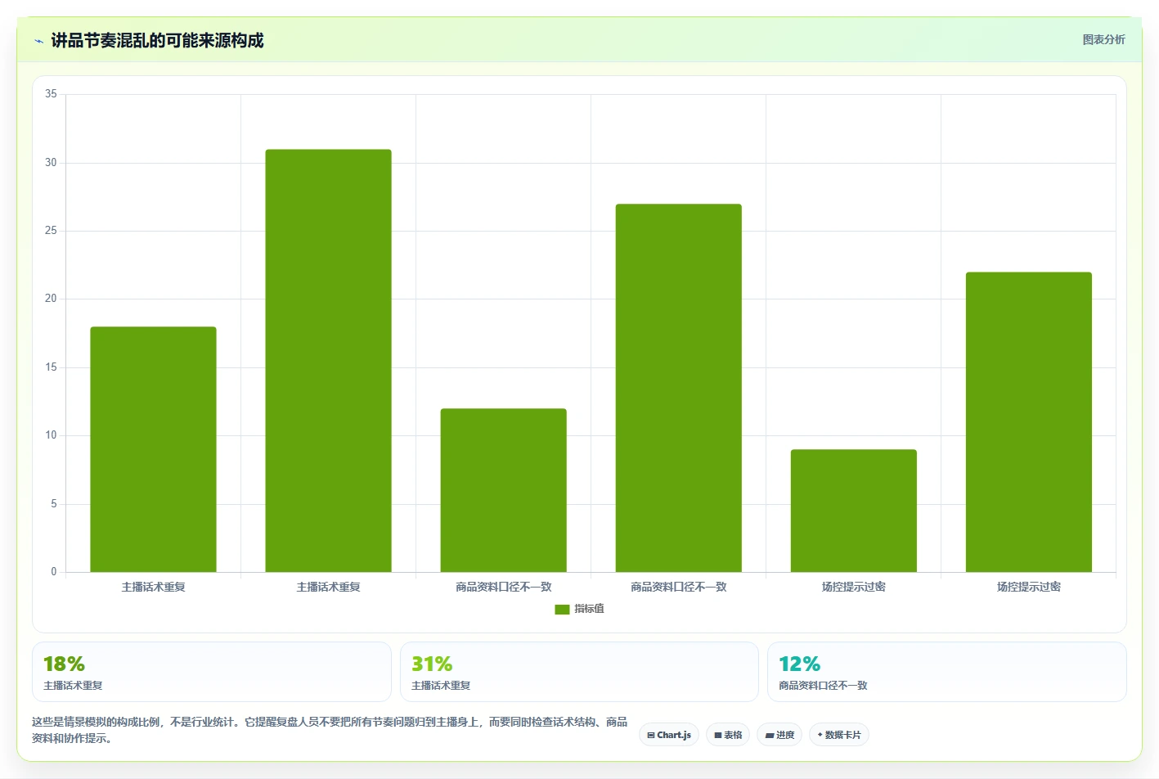Click the 图表分析 label in the header

1103,39
